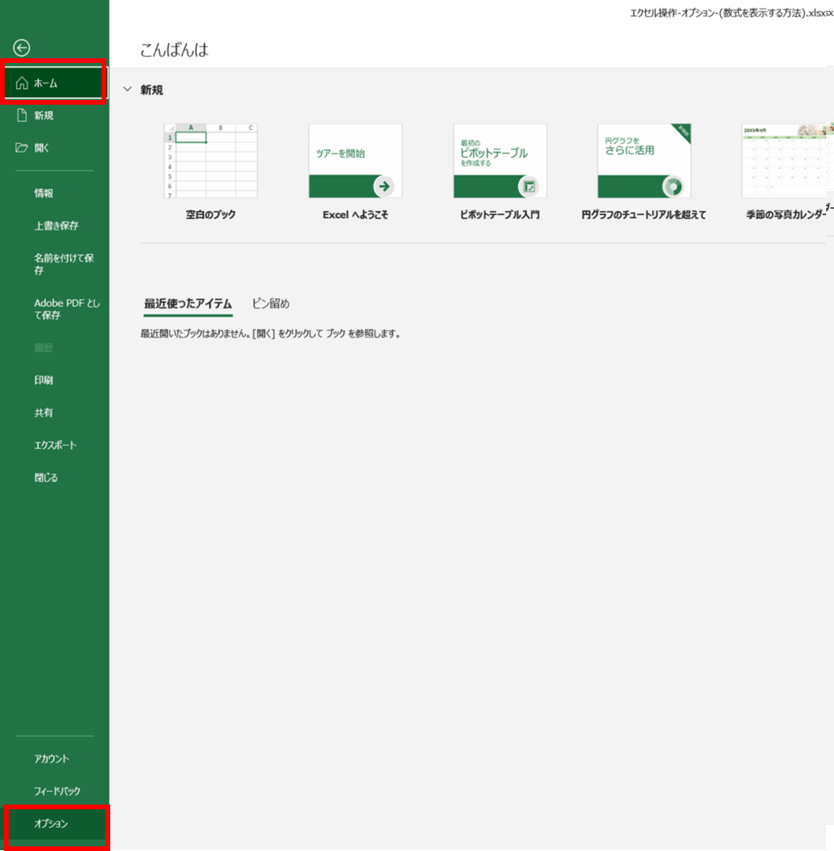
Task: Select the 最近使ったアイテム tab
Action: pyautogui.click(x=188, y=304)
